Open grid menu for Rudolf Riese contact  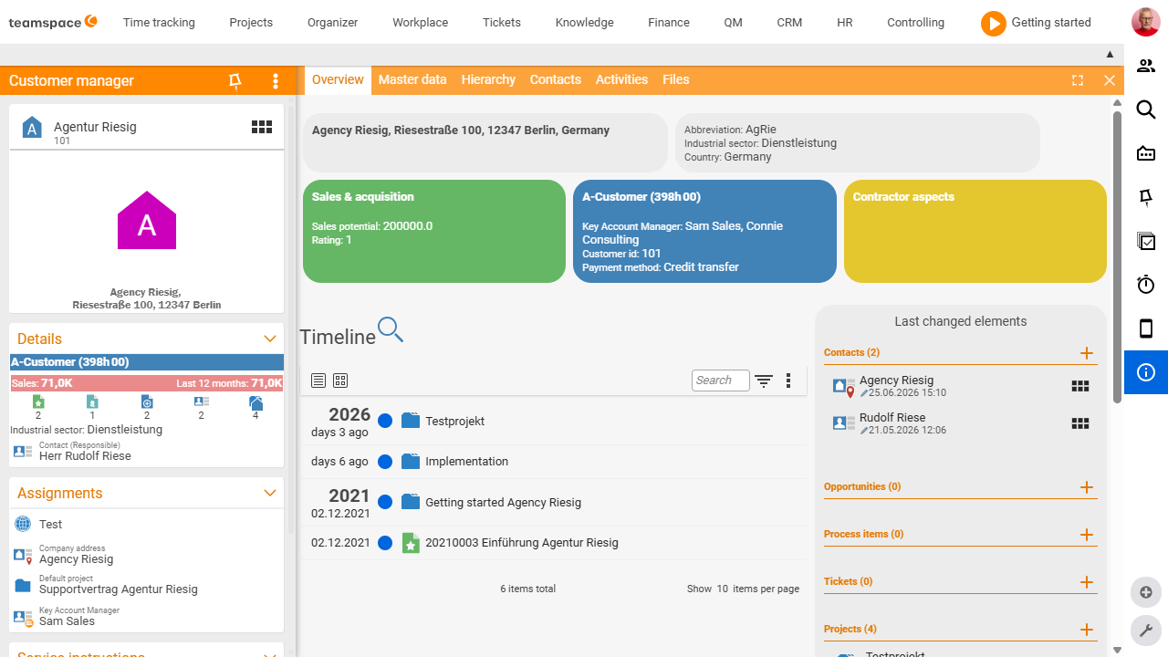[1080, 423]
